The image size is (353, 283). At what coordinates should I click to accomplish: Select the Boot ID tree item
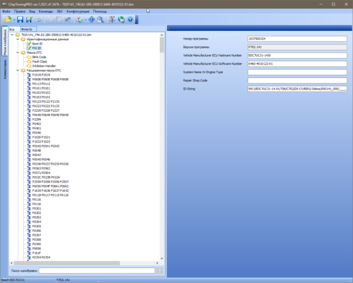(x=37, y=44)
